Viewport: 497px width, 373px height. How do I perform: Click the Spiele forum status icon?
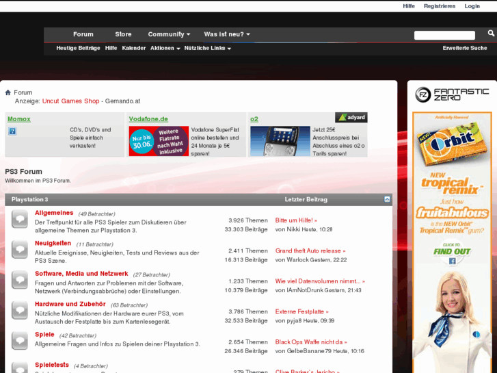[20, 341]
